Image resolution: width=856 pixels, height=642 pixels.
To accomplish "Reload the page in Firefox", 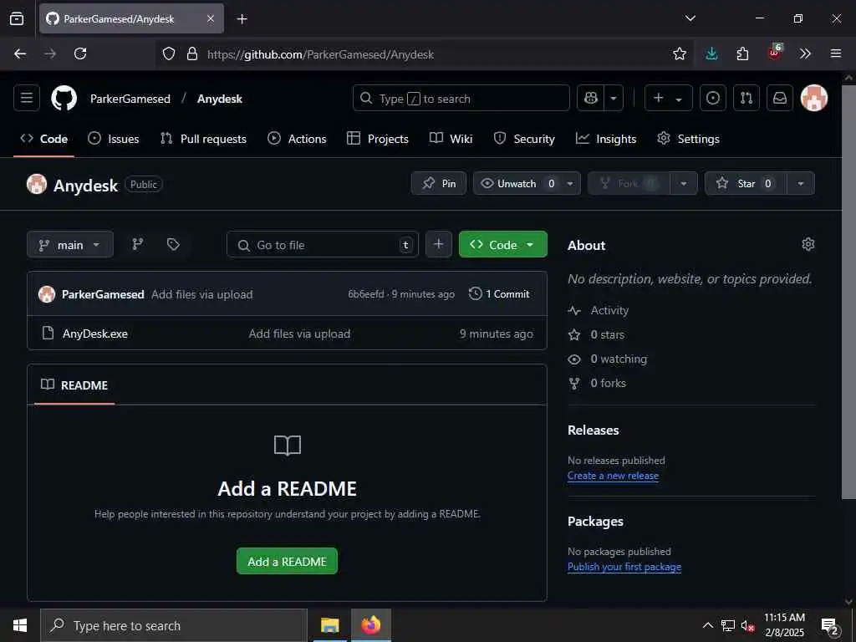I will pos(80,53).
